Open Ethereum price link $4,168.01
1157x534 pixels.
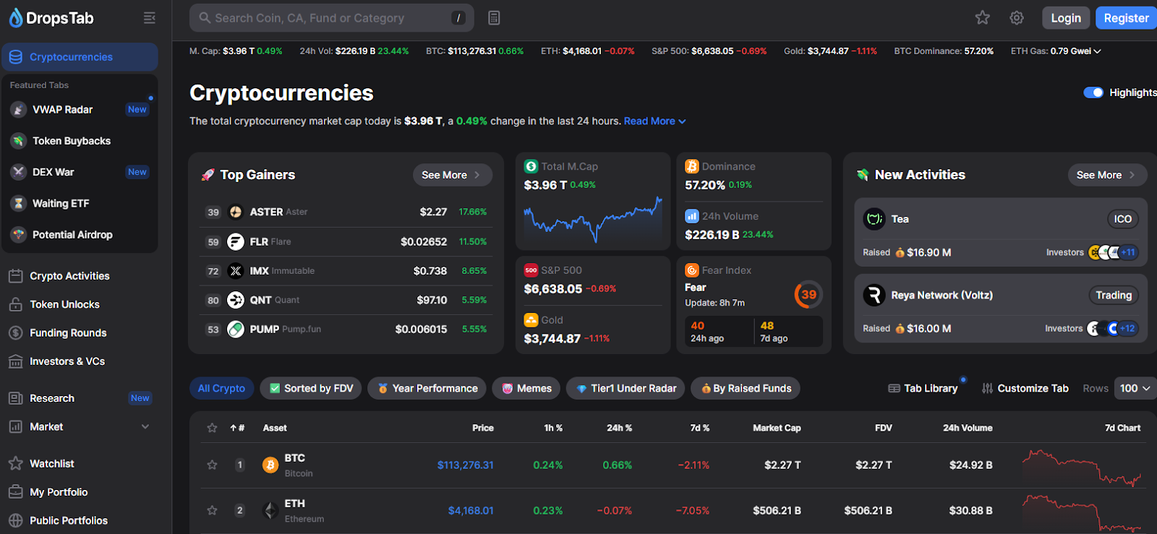(x=471, y=511)
